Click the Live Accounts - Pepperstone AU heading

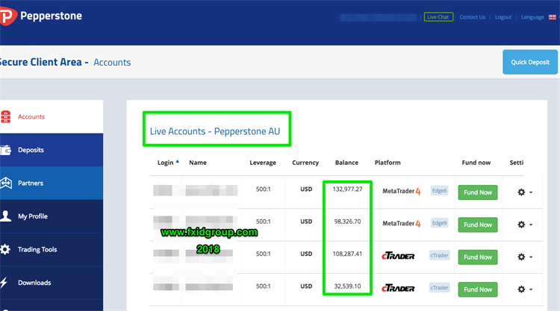(x=215, y=131)
